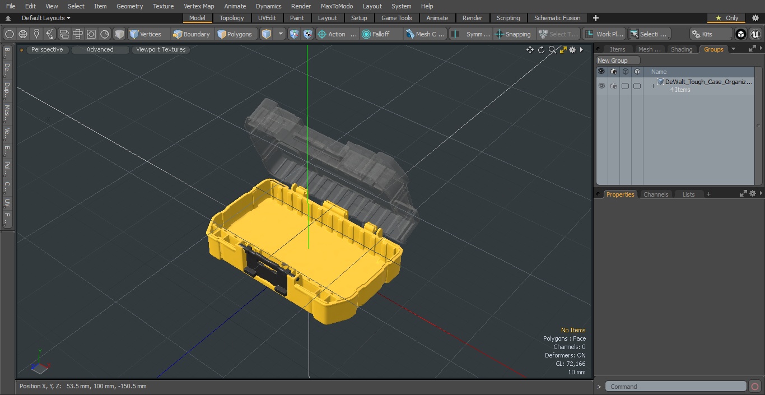Click the viewport pan move icon
The image size is (765, 395).
tap(530, 50)
